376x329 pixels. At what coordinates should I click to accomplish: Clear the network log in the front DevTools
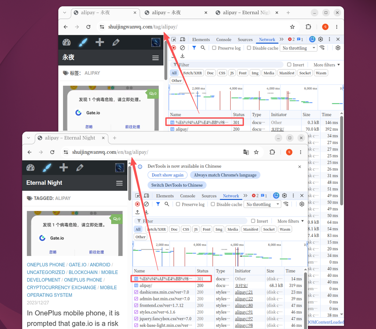(146, 204)
